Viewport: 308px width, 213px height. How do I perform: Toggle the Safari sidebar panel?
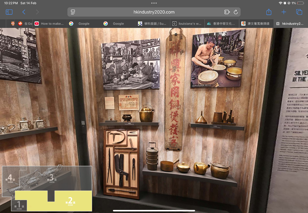point(9,12)
